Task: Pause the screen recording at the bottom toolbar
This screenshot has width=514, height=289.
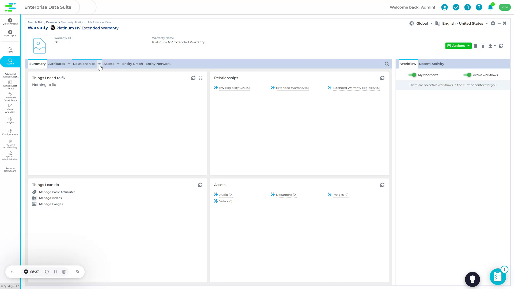Action: 55,272
